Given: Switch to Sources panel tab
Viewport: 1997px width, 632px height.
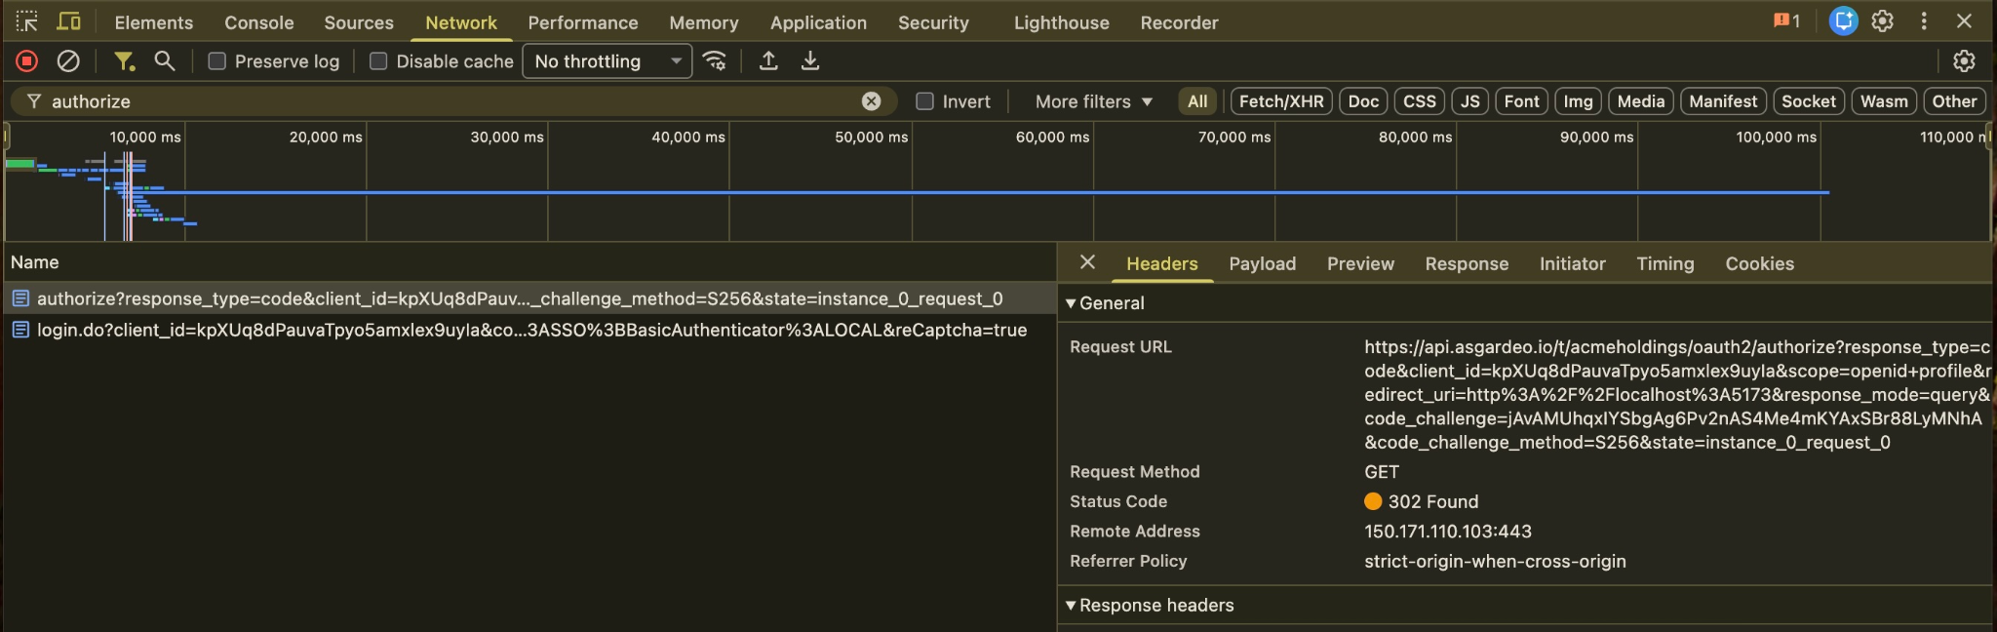Looking at the screenshot, I should tap(359, 22).
